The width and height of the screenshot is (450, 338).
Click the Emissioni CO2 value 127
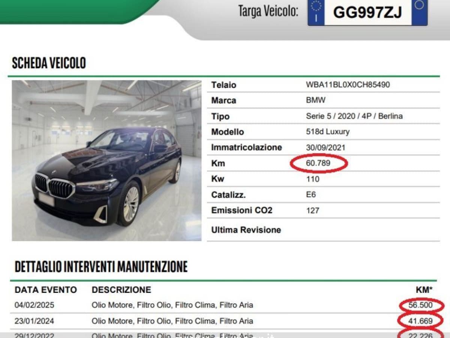[x=313, y=210]
